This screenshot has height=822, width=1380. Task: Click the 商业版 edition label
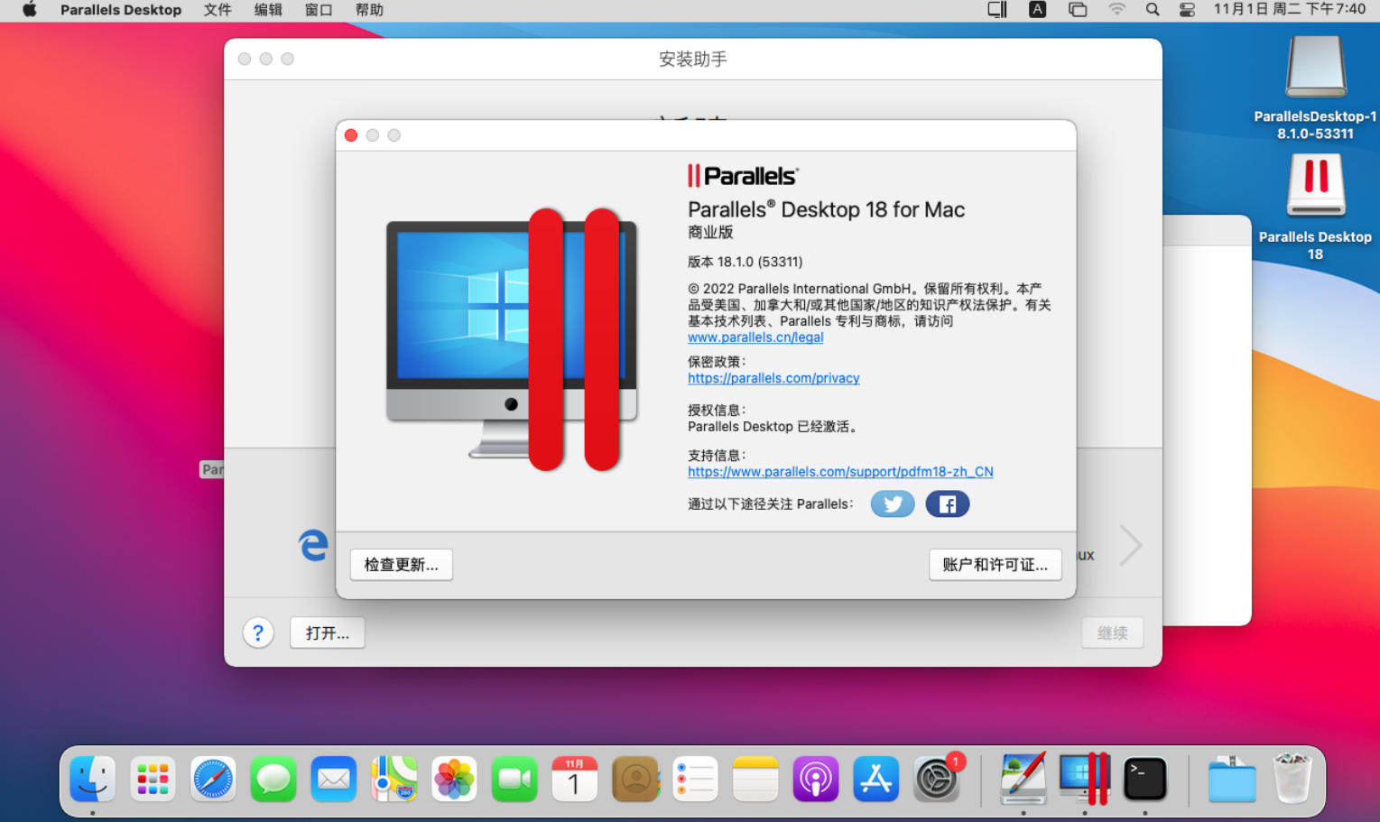tap(710, 232)
